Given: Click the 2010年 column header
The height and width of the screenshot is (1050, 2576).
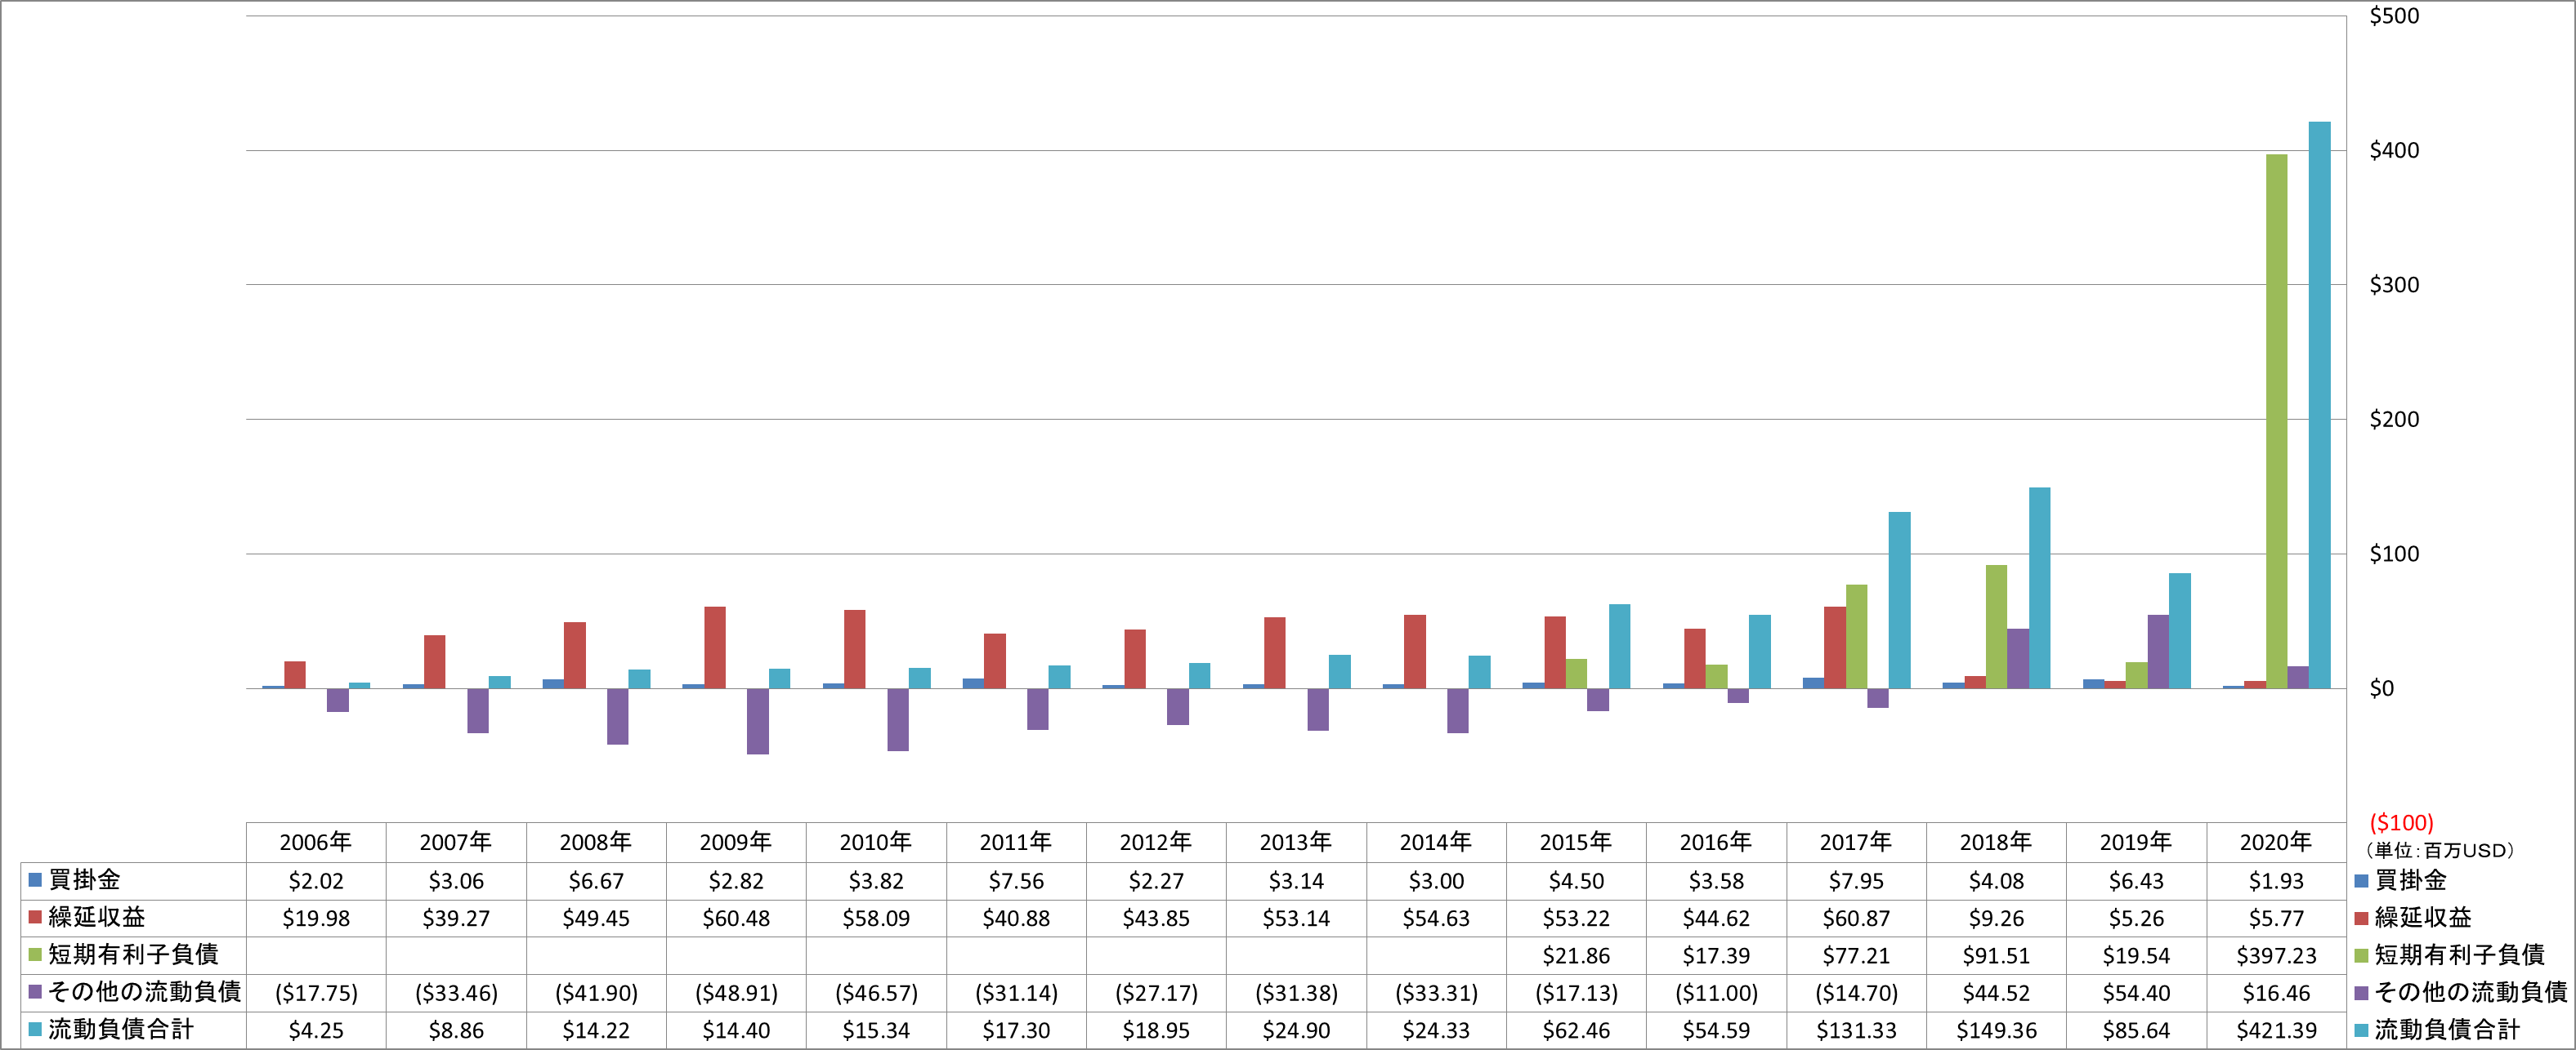Looking at the screenshot, I should pos(876,842).
